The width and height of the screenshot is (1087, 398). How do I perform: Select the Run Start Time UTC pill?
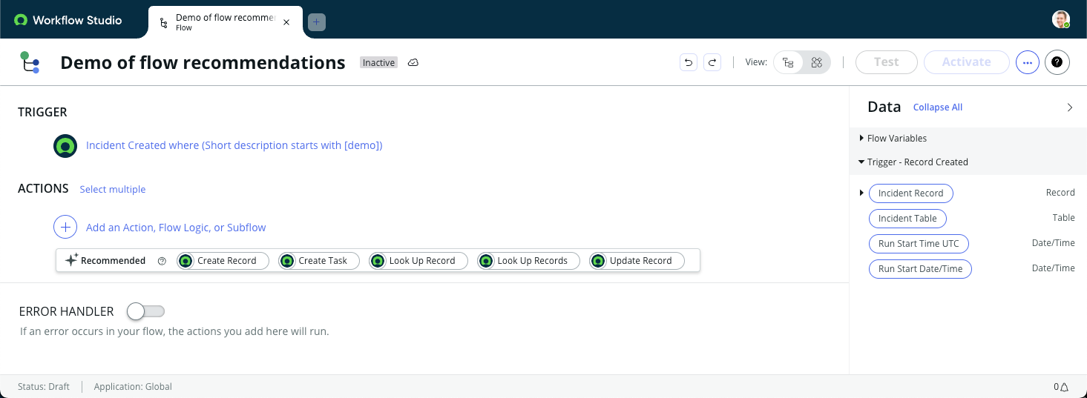[919, 244]
